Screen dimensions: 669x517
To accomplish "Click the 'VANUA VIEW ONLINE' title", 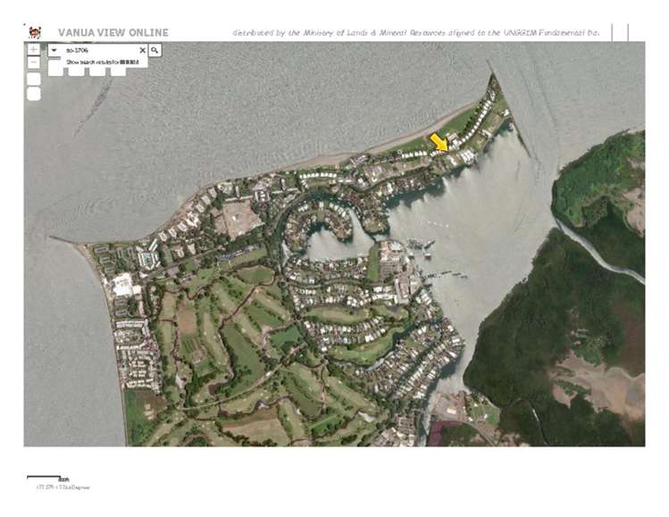I will coord(113,33).
